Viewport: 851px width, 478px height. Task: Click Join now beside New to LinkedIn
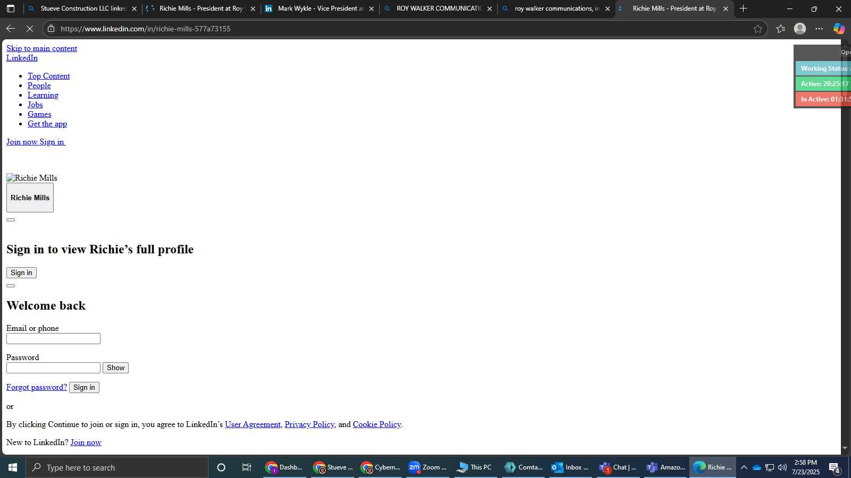click(86, 442)
